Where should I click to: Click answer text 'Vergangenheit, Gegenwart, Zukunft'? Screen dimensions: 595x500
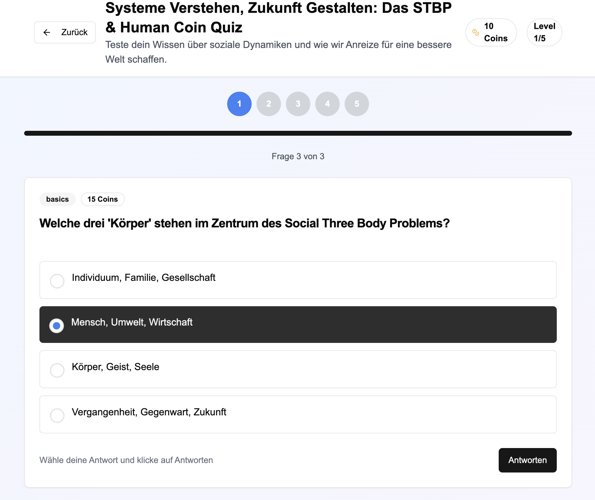[x=149, y=412]
